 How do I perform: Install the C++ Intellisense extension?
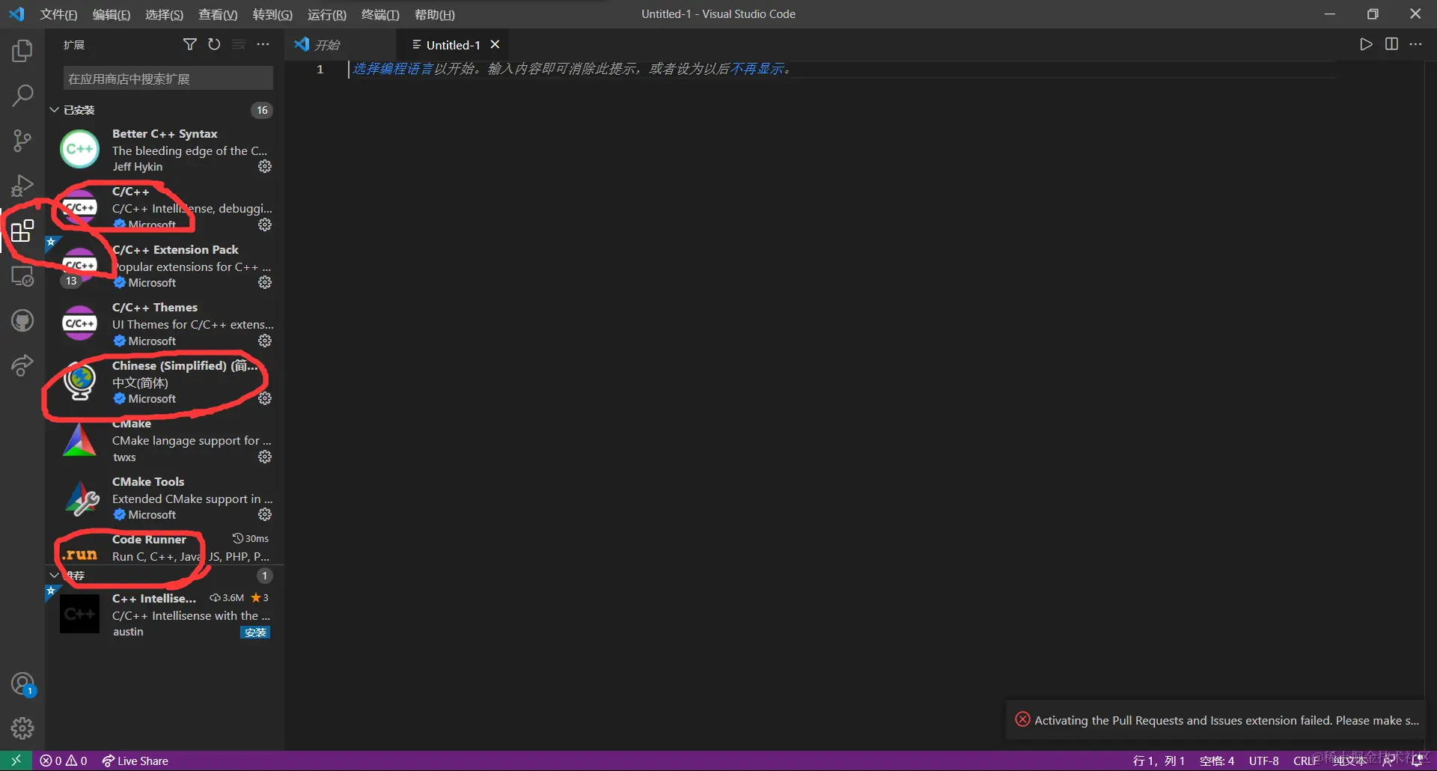[x=255, y=633]
